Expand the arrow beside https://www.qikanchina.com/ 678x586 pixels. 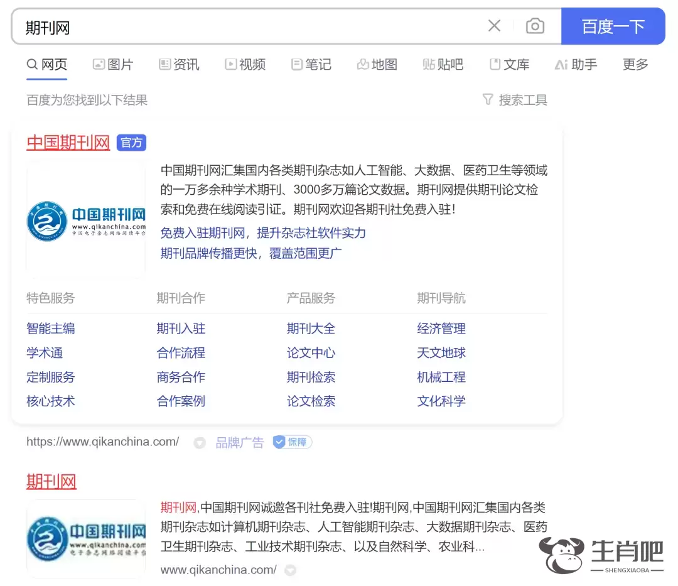(200, 443)
